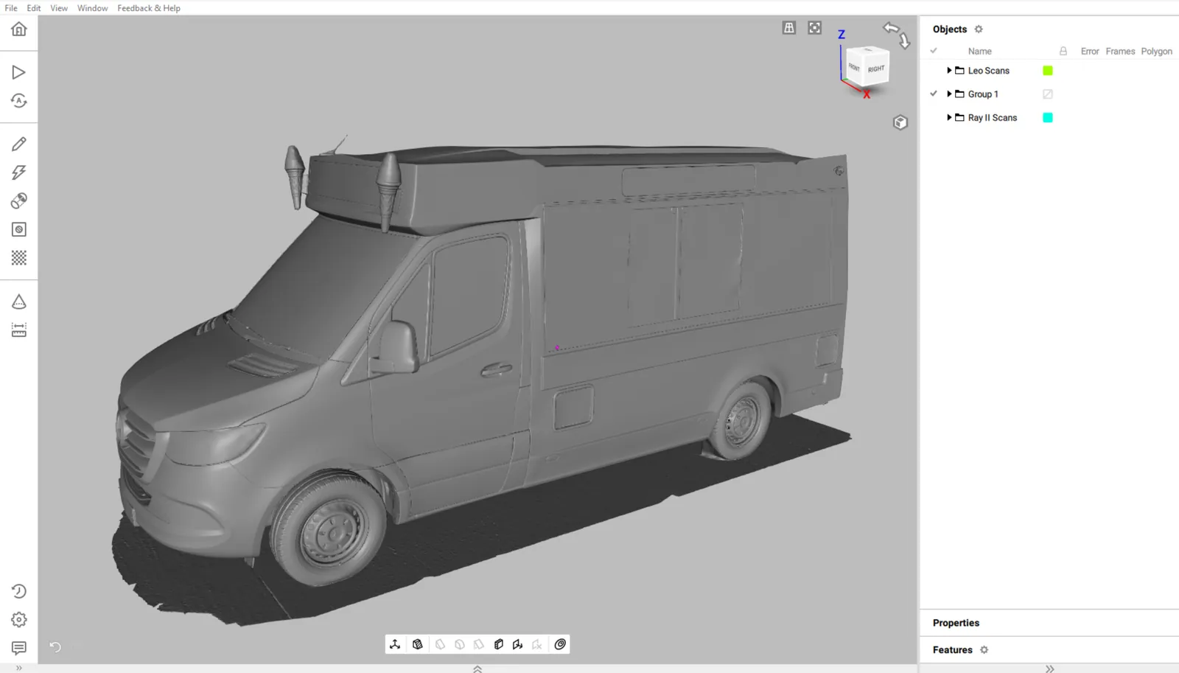Expand the Ray II Scans folder
The image size is (1179, 673).
(949, 118)
